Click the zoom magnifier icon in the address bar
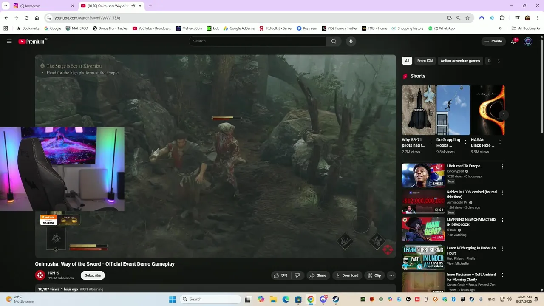Image resolution: width=544 pixels, height=306 pixels. pos(458,18)
